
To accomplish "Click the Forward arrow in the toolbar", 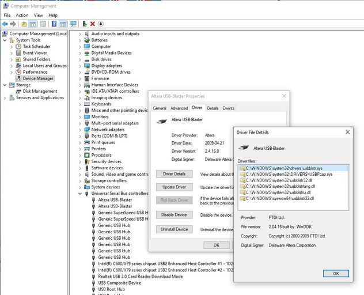I will (13, 24).
